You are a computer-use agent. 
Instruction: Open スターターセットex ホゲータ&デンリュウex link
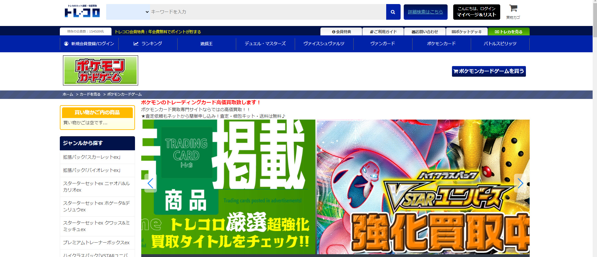(x=97, y=206)
